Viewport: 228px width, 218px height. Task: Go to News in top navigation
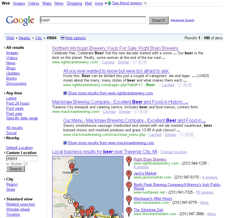point(59,3)
